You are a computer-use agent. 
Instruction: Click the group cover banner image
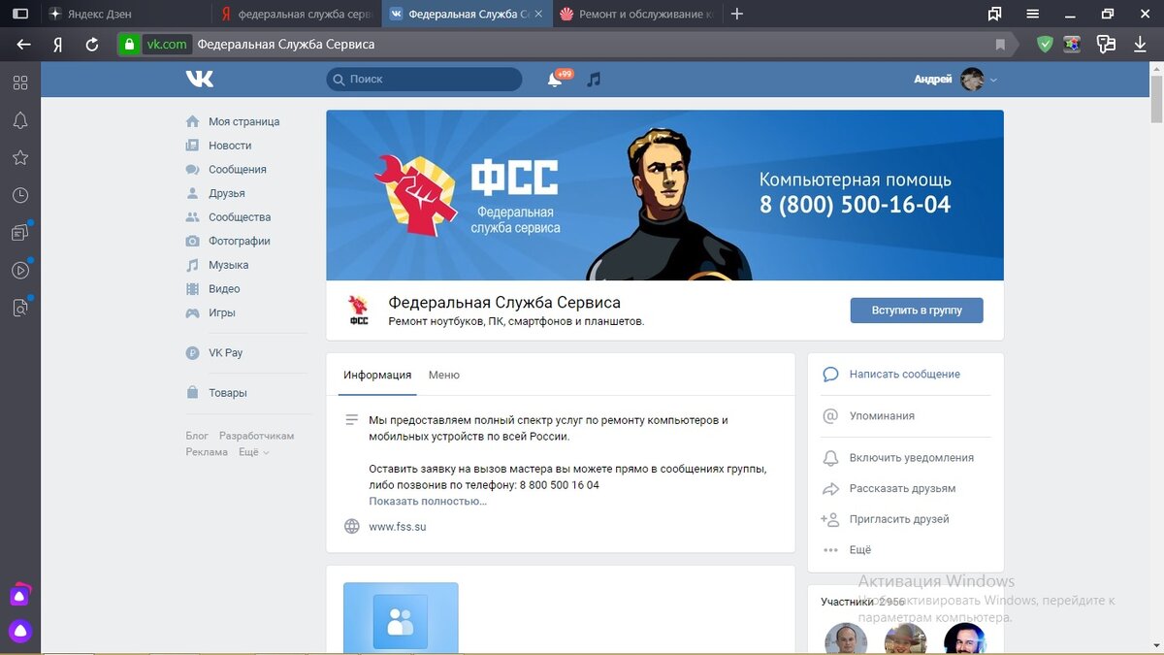point(664,195)
